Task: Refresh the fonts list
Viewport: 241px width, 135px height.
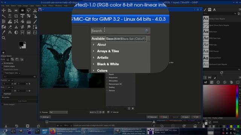Action: click(221, 73)
